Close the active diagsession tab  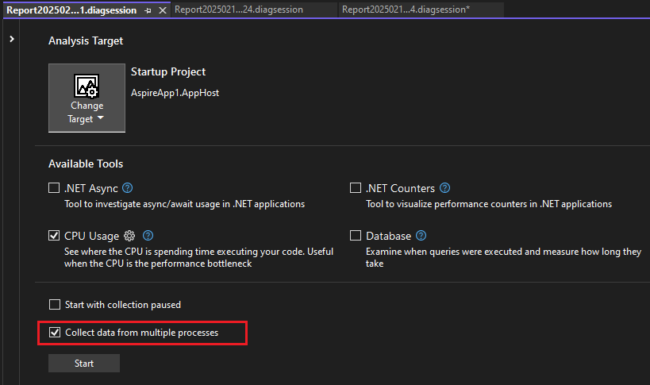(x=163, y=10)
